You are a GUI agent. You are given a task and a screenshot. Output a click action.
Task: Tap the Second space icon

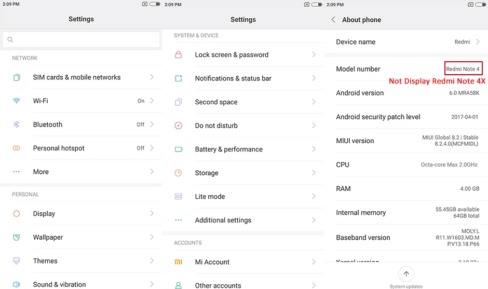[x=179, y=102]
